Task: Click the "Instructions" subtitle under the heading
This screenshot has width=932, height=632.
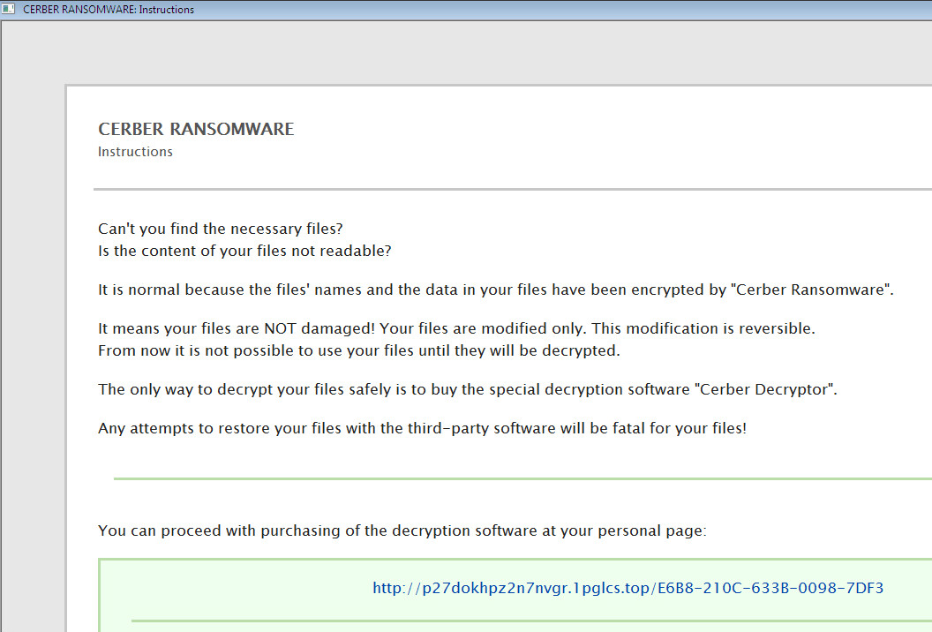Action: pyautogui.click(x=135, y=152)
